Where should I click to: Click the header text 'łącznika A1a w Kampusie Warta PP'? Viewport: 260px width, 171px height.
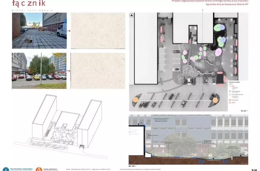(x=227, y=4)
